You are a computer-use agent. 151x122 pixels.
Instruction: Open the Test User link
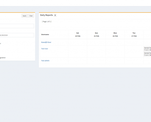45,48
